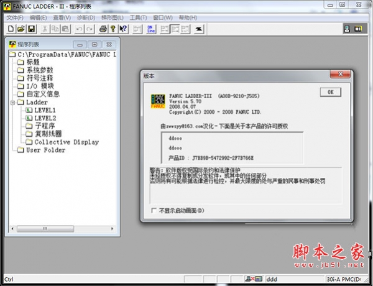Click the black compile icon in toolbar
This screenshot has width=373, height=286.
point(199,29)
